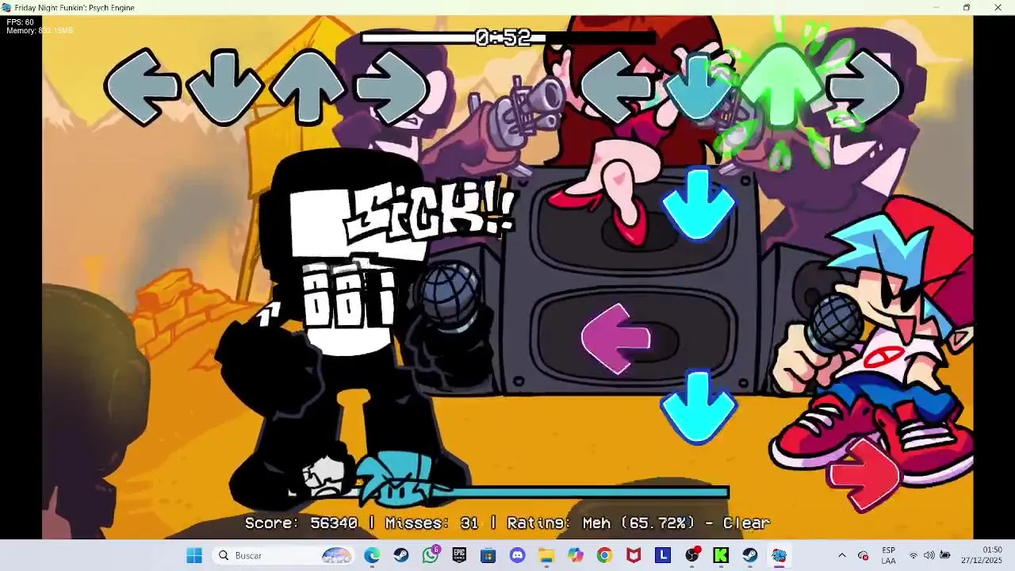Viewport: 1015px width, 571px height.
Task: Open the ESP LAA language selector
Action: pos(889,555)
